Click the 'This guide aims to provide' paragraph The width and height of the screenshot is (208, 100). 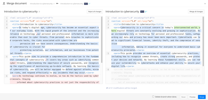pyautogui.click(x=54, y=65)
